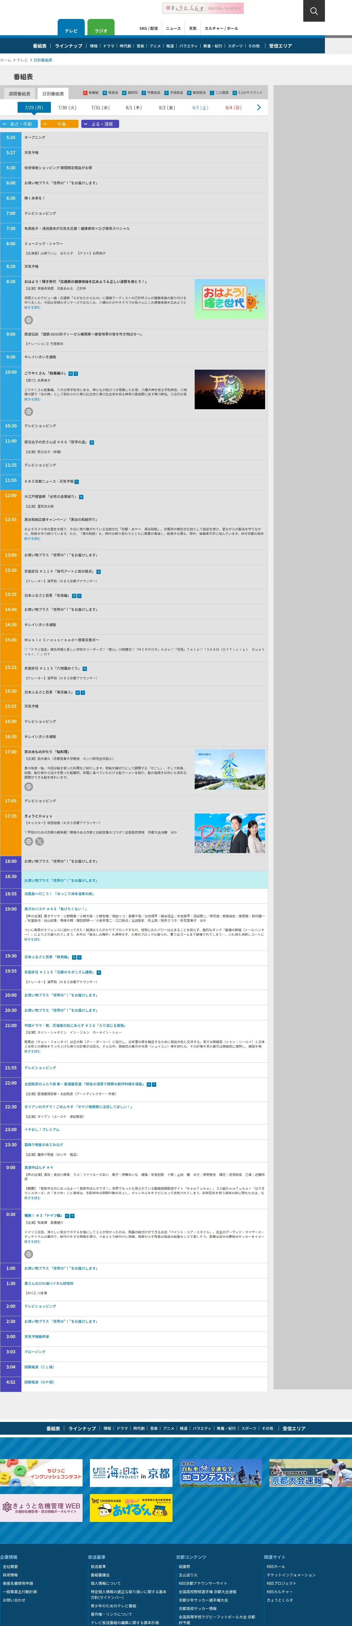This screenshot has width=352, height=1626.
Task: Open 祇園祭 in the footer 京都コンテンツ list
Action: tap(184, 1567)
